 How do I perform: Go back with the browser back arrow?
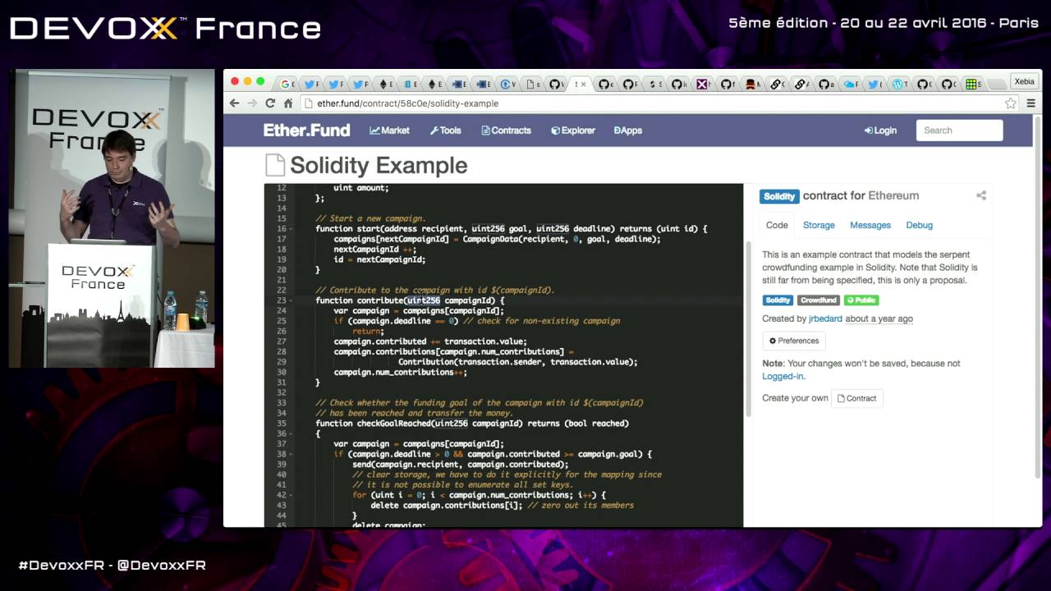(235, 103)
